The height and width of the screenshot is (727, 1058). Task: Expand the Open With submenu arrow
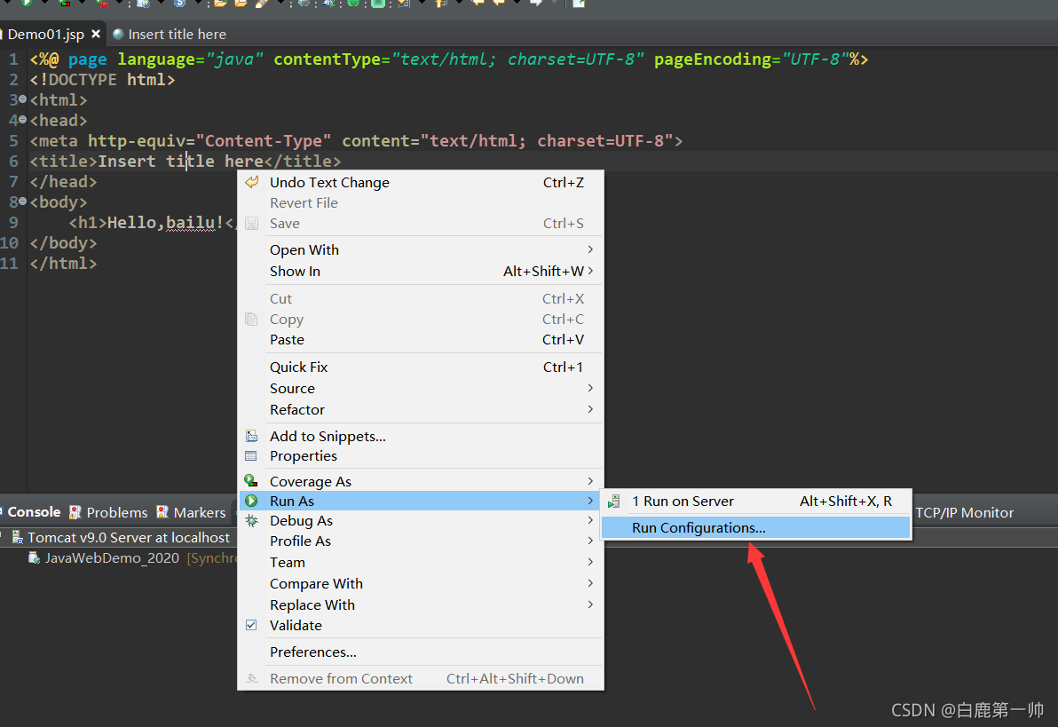pos(590,249)
